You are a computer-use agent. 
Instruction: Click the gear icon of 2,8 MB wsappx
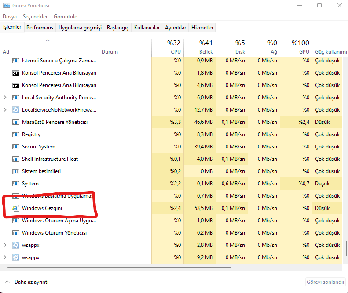pos(16,245)
